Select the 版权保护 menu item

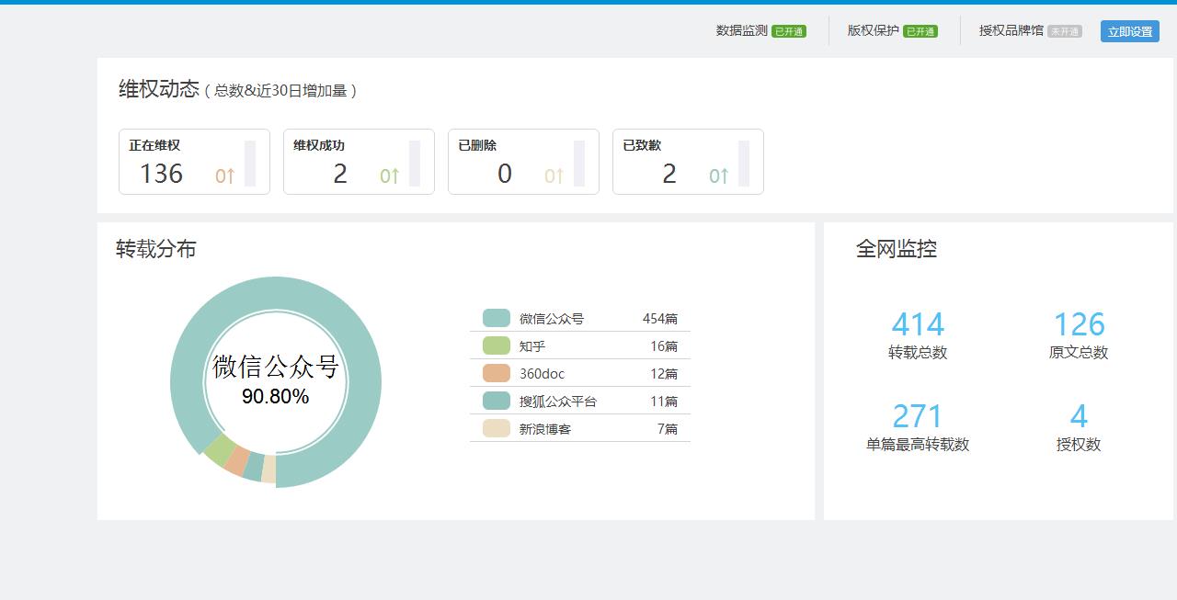[873, 30]
